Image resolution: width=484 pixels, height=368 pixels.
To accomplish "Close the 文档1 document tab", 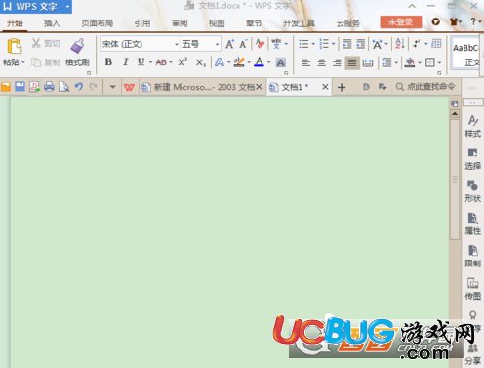I will [x=325, y=87].
